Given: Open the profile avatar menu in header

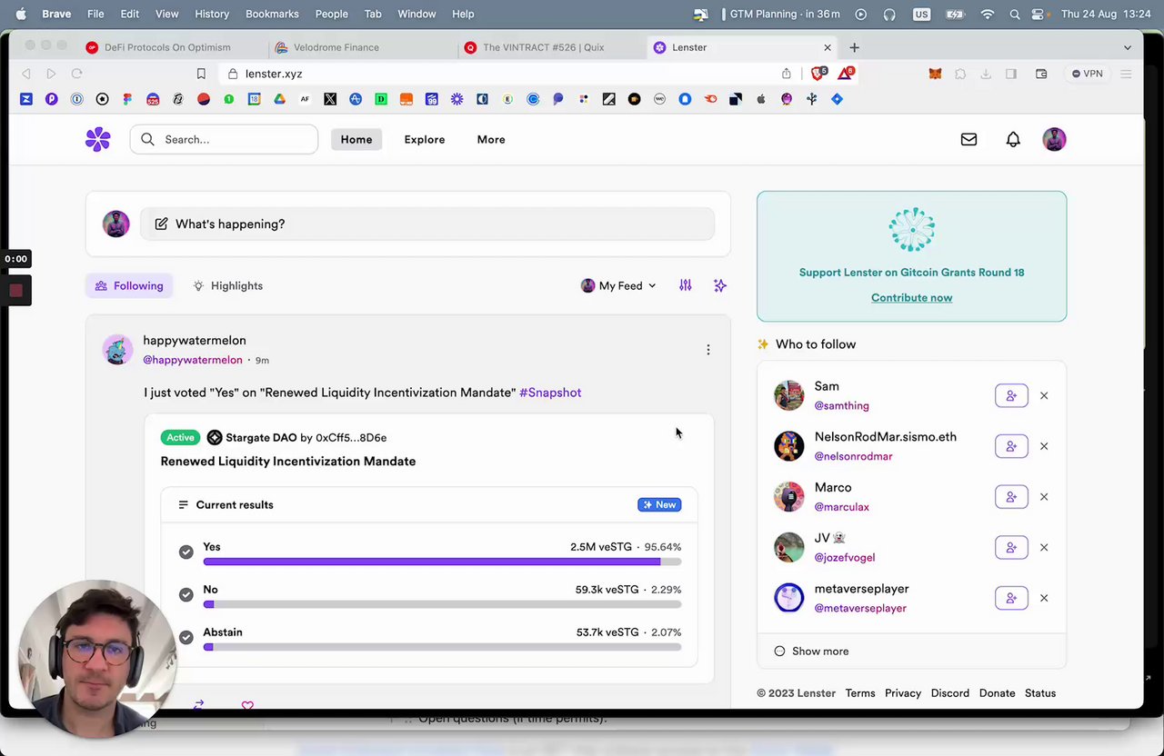Looking at the screenshot, I should coord(1054,139).
